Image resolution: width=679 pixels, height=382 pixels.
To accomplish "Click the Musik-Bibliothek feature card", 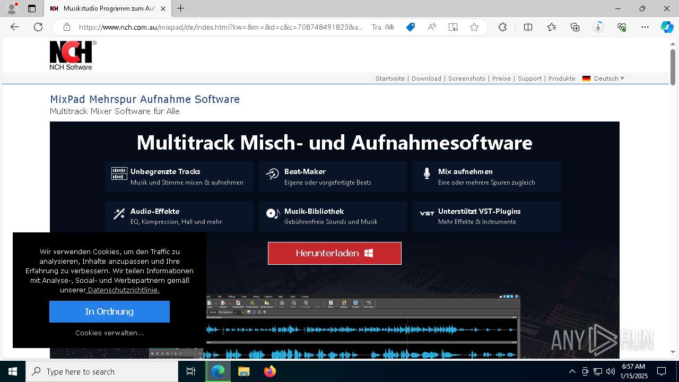I will [x=333, y=216].
